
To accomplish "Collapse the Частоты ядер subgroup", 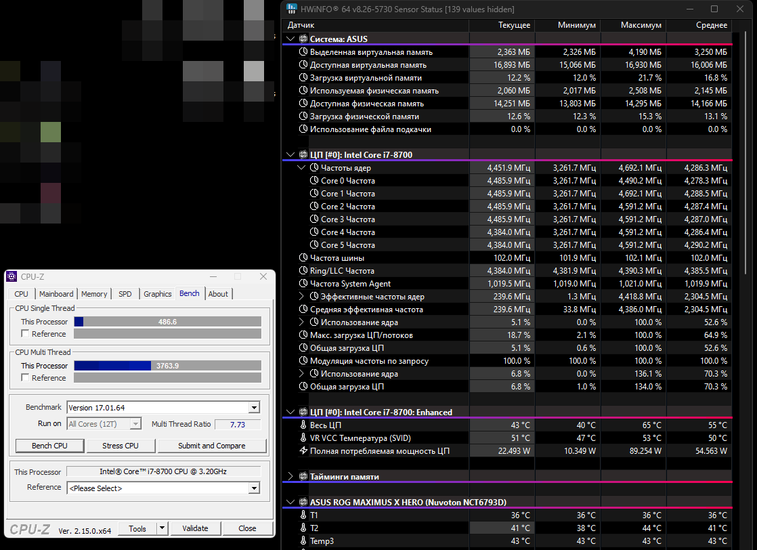I will point(301,167).
